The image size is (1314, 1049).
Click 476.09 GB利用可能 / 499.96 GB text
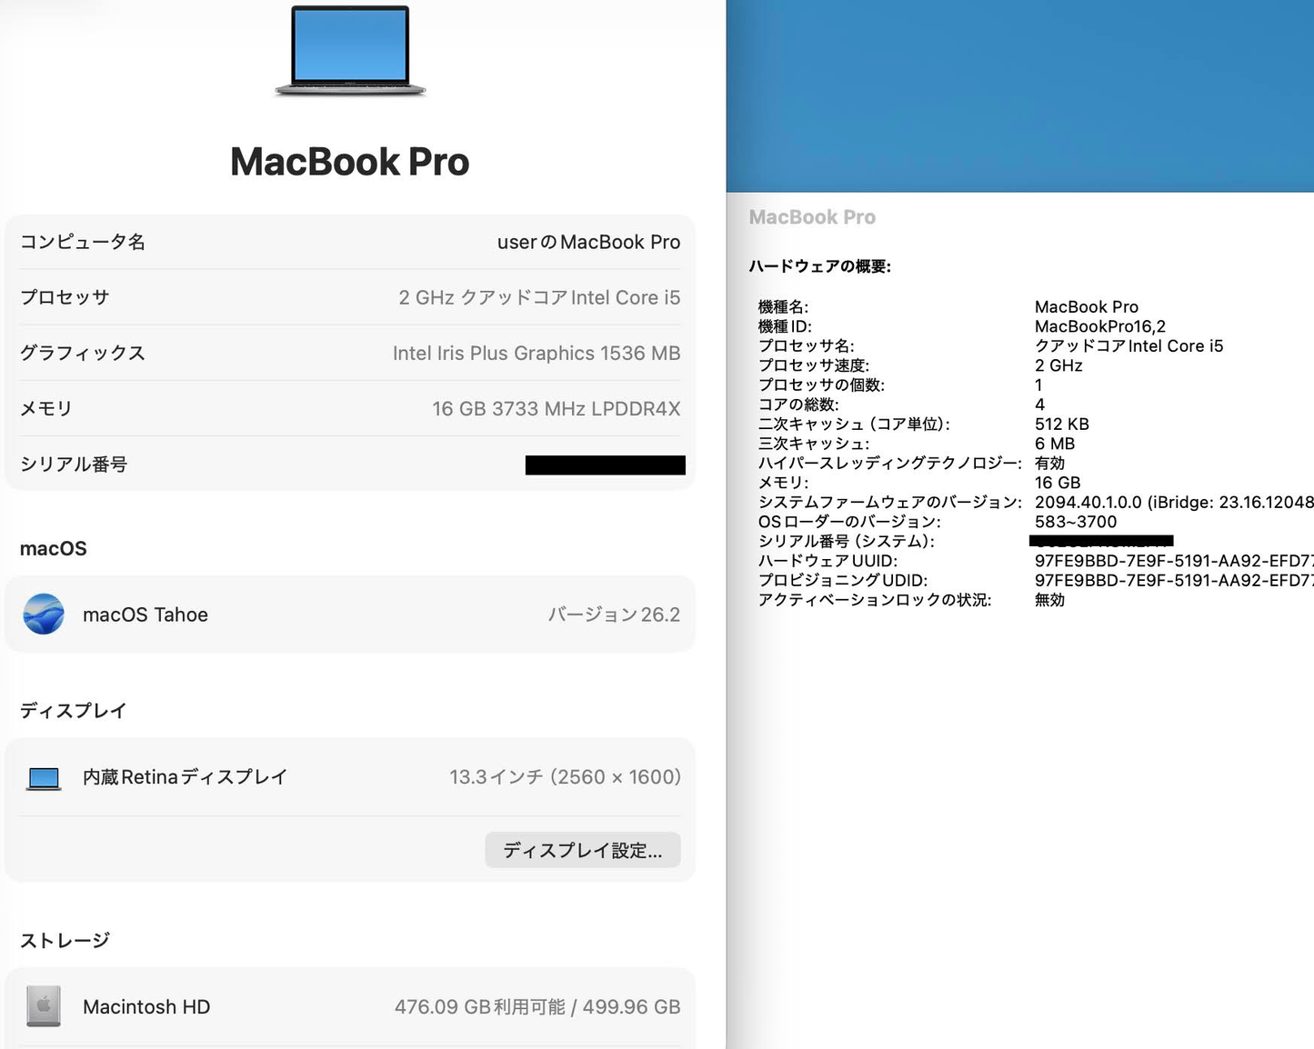click(537, 1007)
